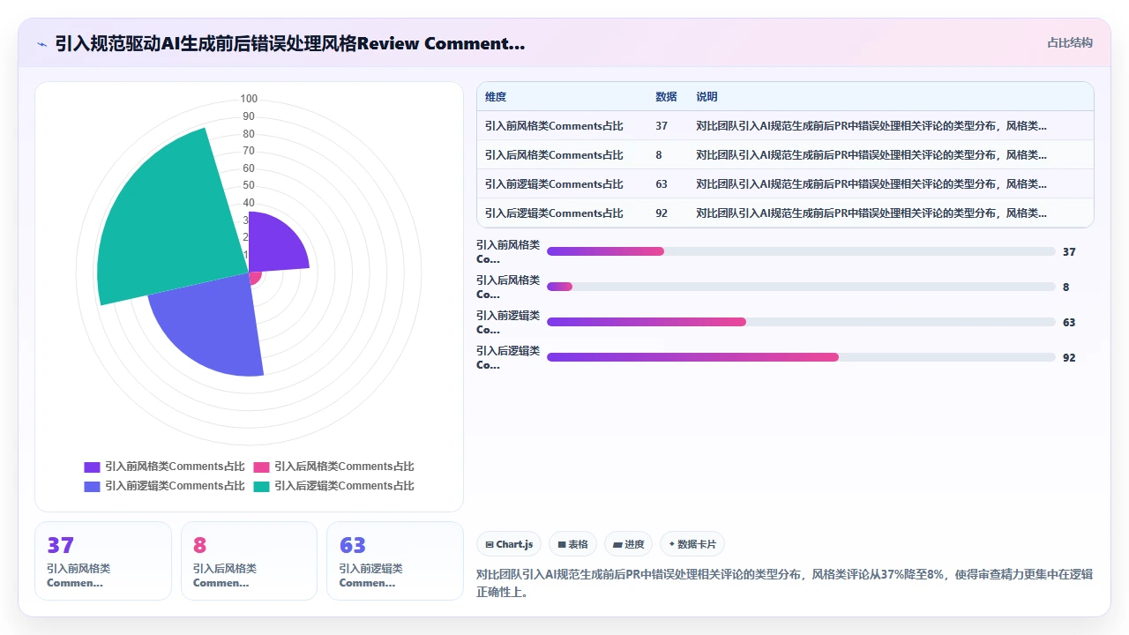
Task: Toggle 引入前风格类Comments占比 legend swatch
Action: point(92,467)
